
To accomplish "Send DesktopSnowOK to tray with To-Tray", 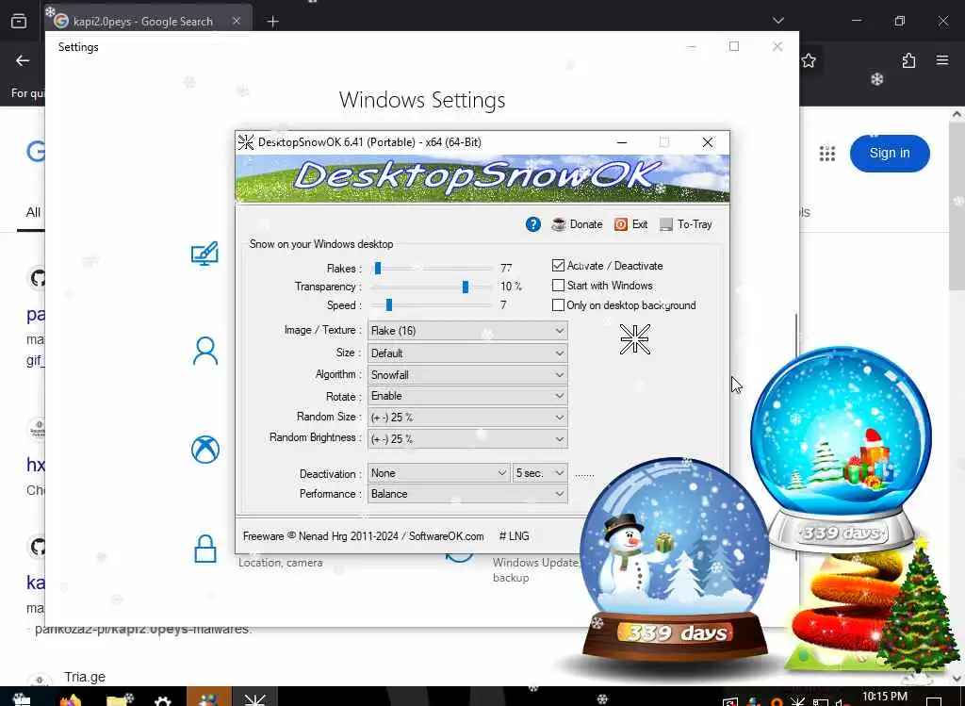I will click(x=686, y=224).
